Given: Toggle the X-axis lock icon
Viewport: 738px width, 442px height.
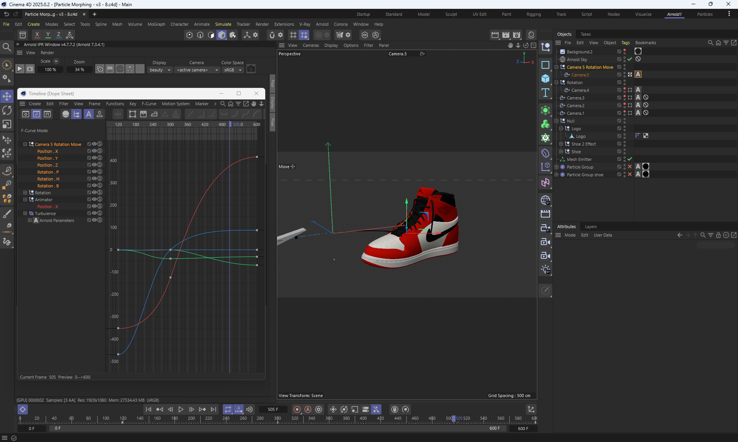Looking at the screenshot, I should coord(37,35).
